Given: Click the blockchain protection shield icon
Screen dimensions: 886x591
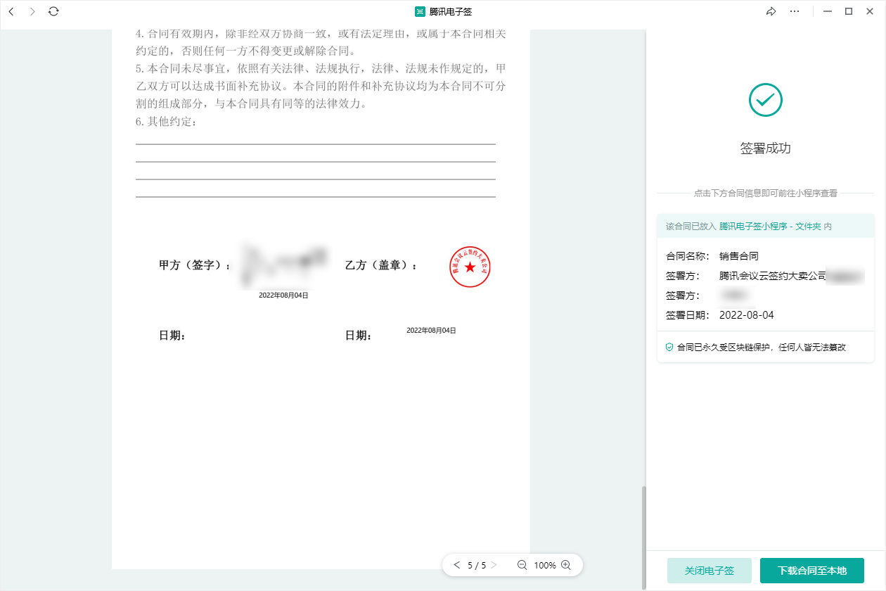Looking at the screenshot, I should (x=668, y=346).
